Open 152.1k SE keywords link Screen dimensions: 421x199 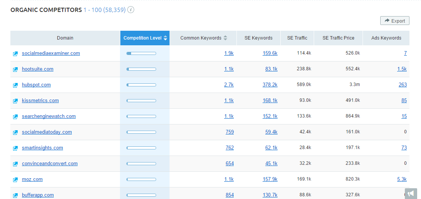tap(270, 116)
